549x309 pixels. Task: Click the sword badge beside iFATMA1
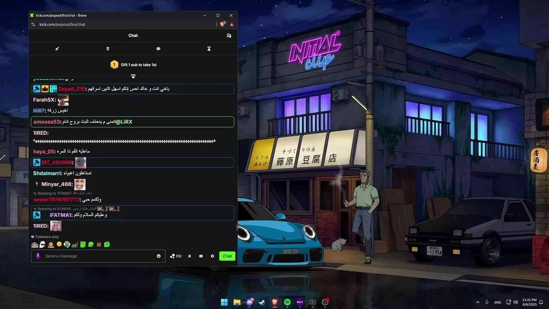37,215
